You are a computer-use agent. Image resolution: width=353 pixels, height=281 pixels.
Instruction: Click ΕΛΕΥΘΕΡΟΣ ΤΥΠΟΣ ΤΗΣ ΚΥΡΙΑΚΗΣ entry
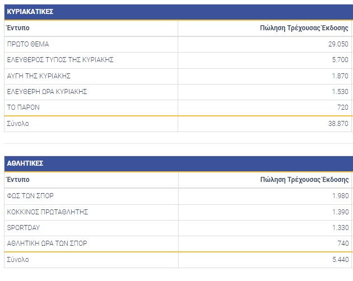[61, 60]
